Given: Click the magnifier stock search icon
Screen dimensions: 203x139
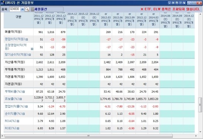Looking at the screenshot, I should click(x=27, y=9).
